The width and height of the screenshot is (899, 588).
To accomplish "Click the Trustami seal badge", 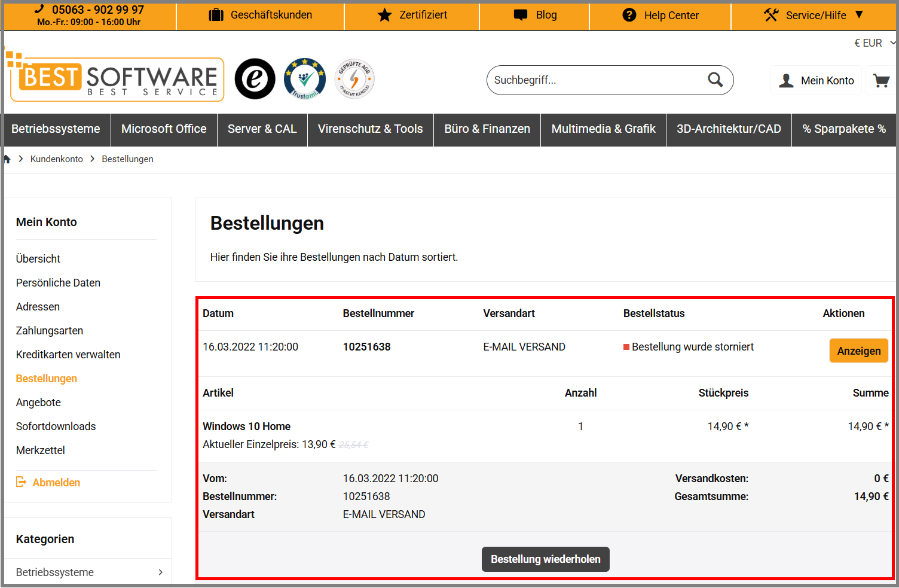I will tap(305, 78).
